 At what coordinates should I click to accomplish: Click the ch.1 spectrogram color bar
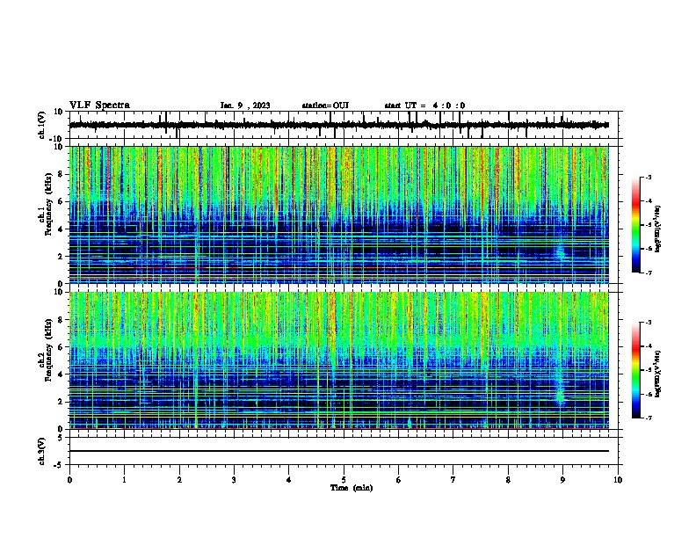click(x=636, y=225)
